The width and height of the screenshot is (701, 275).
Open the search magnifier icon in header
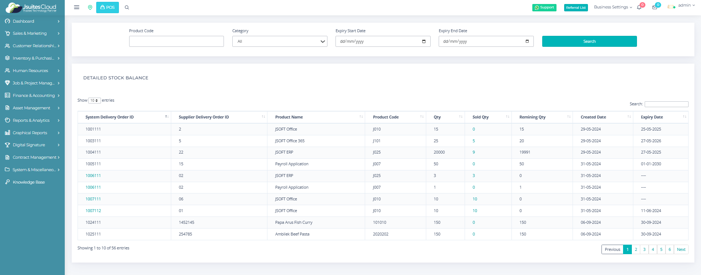127,7
